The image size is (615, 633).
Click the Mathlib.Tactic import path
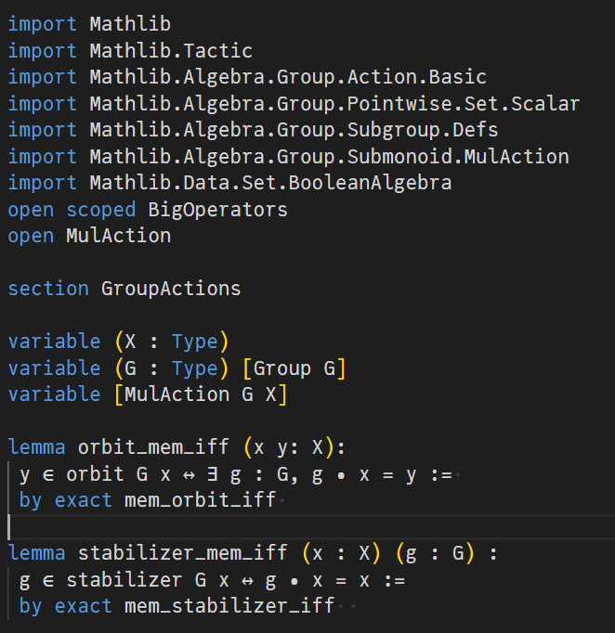[171, 50]
